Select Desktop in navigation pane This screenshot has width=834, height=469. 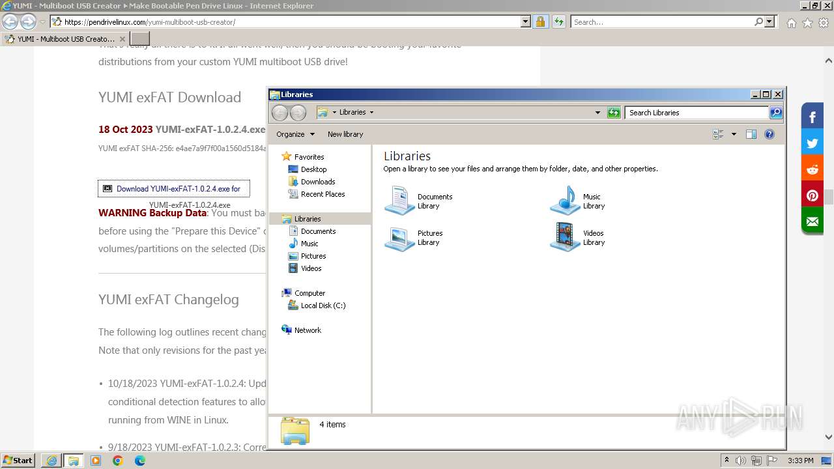[x=313, y=169]
